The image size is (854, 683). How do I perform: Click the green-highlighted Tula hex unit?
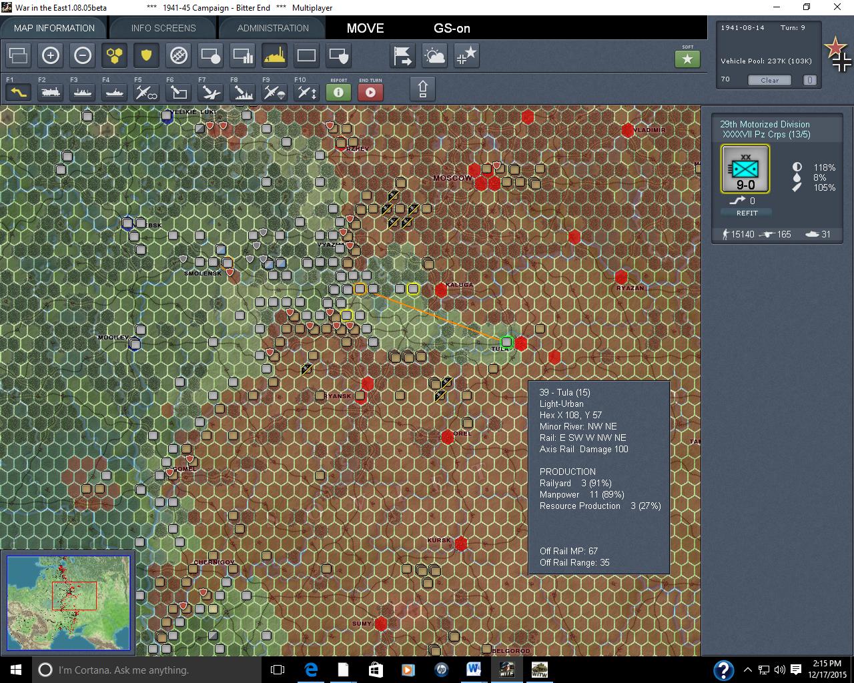coord(506,342)
